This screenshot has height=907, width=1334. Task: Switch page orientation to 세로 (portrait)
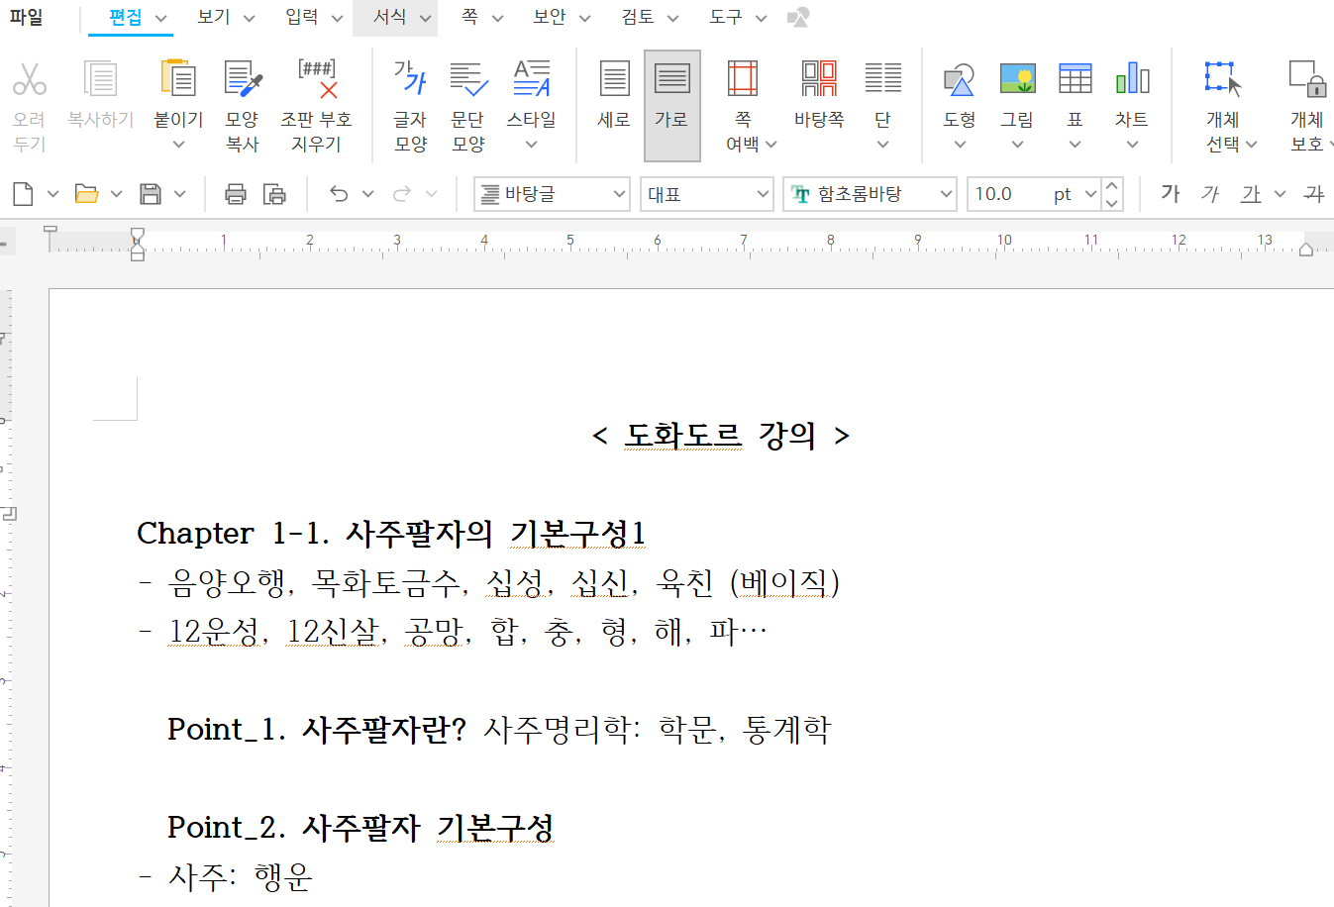pyautogui.click(x=614, y=94)
